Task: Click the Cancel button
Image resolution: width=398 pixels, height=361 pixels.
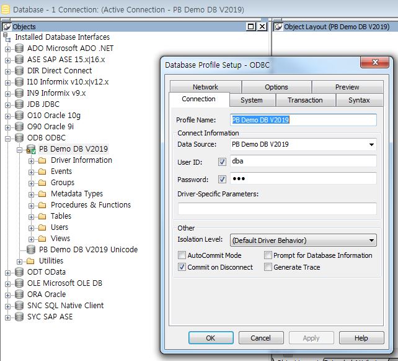Action: tap(261, 338)
